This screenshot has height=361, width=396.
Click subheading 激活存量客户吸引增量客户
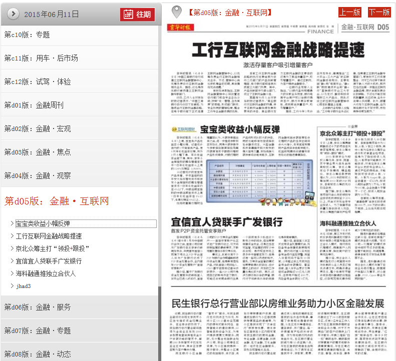coord(278,65)
